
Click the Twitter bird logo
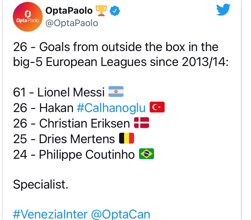point(223,10)
